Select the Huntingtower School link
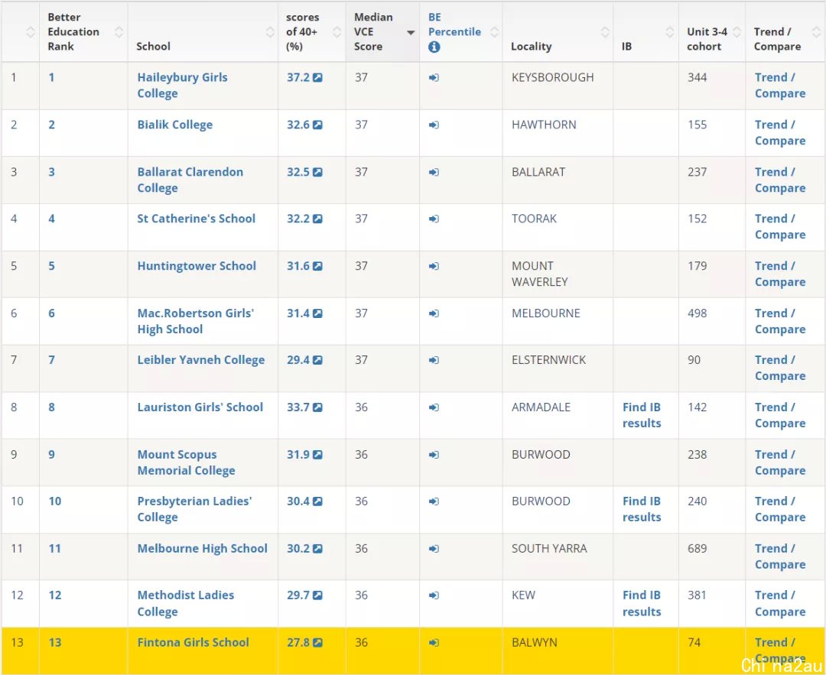 [x=197, y=266]
